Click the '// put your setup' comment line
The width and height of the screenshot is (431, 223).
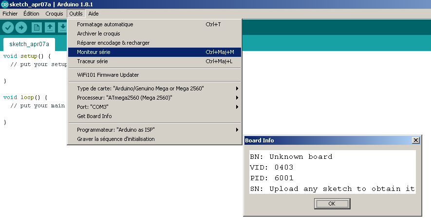(38, 65)
